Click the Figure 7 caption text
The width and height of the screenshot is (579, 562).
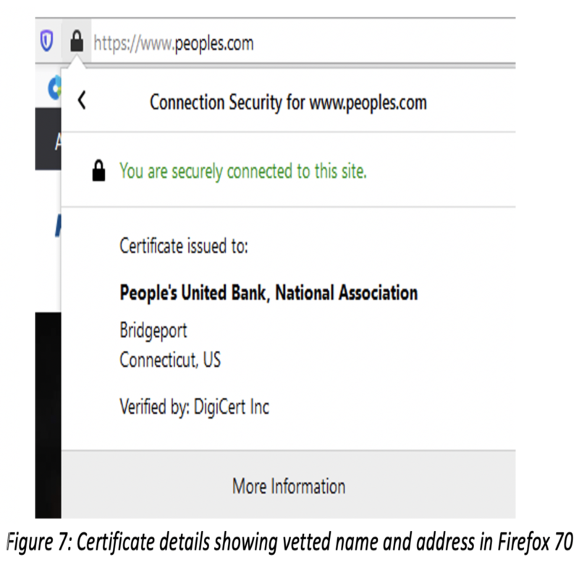tap(289, 540)
